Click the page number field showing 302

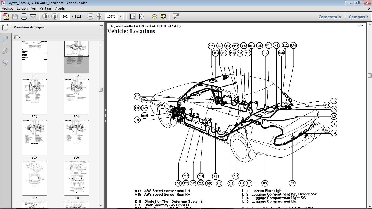click(x=65, y=17)
